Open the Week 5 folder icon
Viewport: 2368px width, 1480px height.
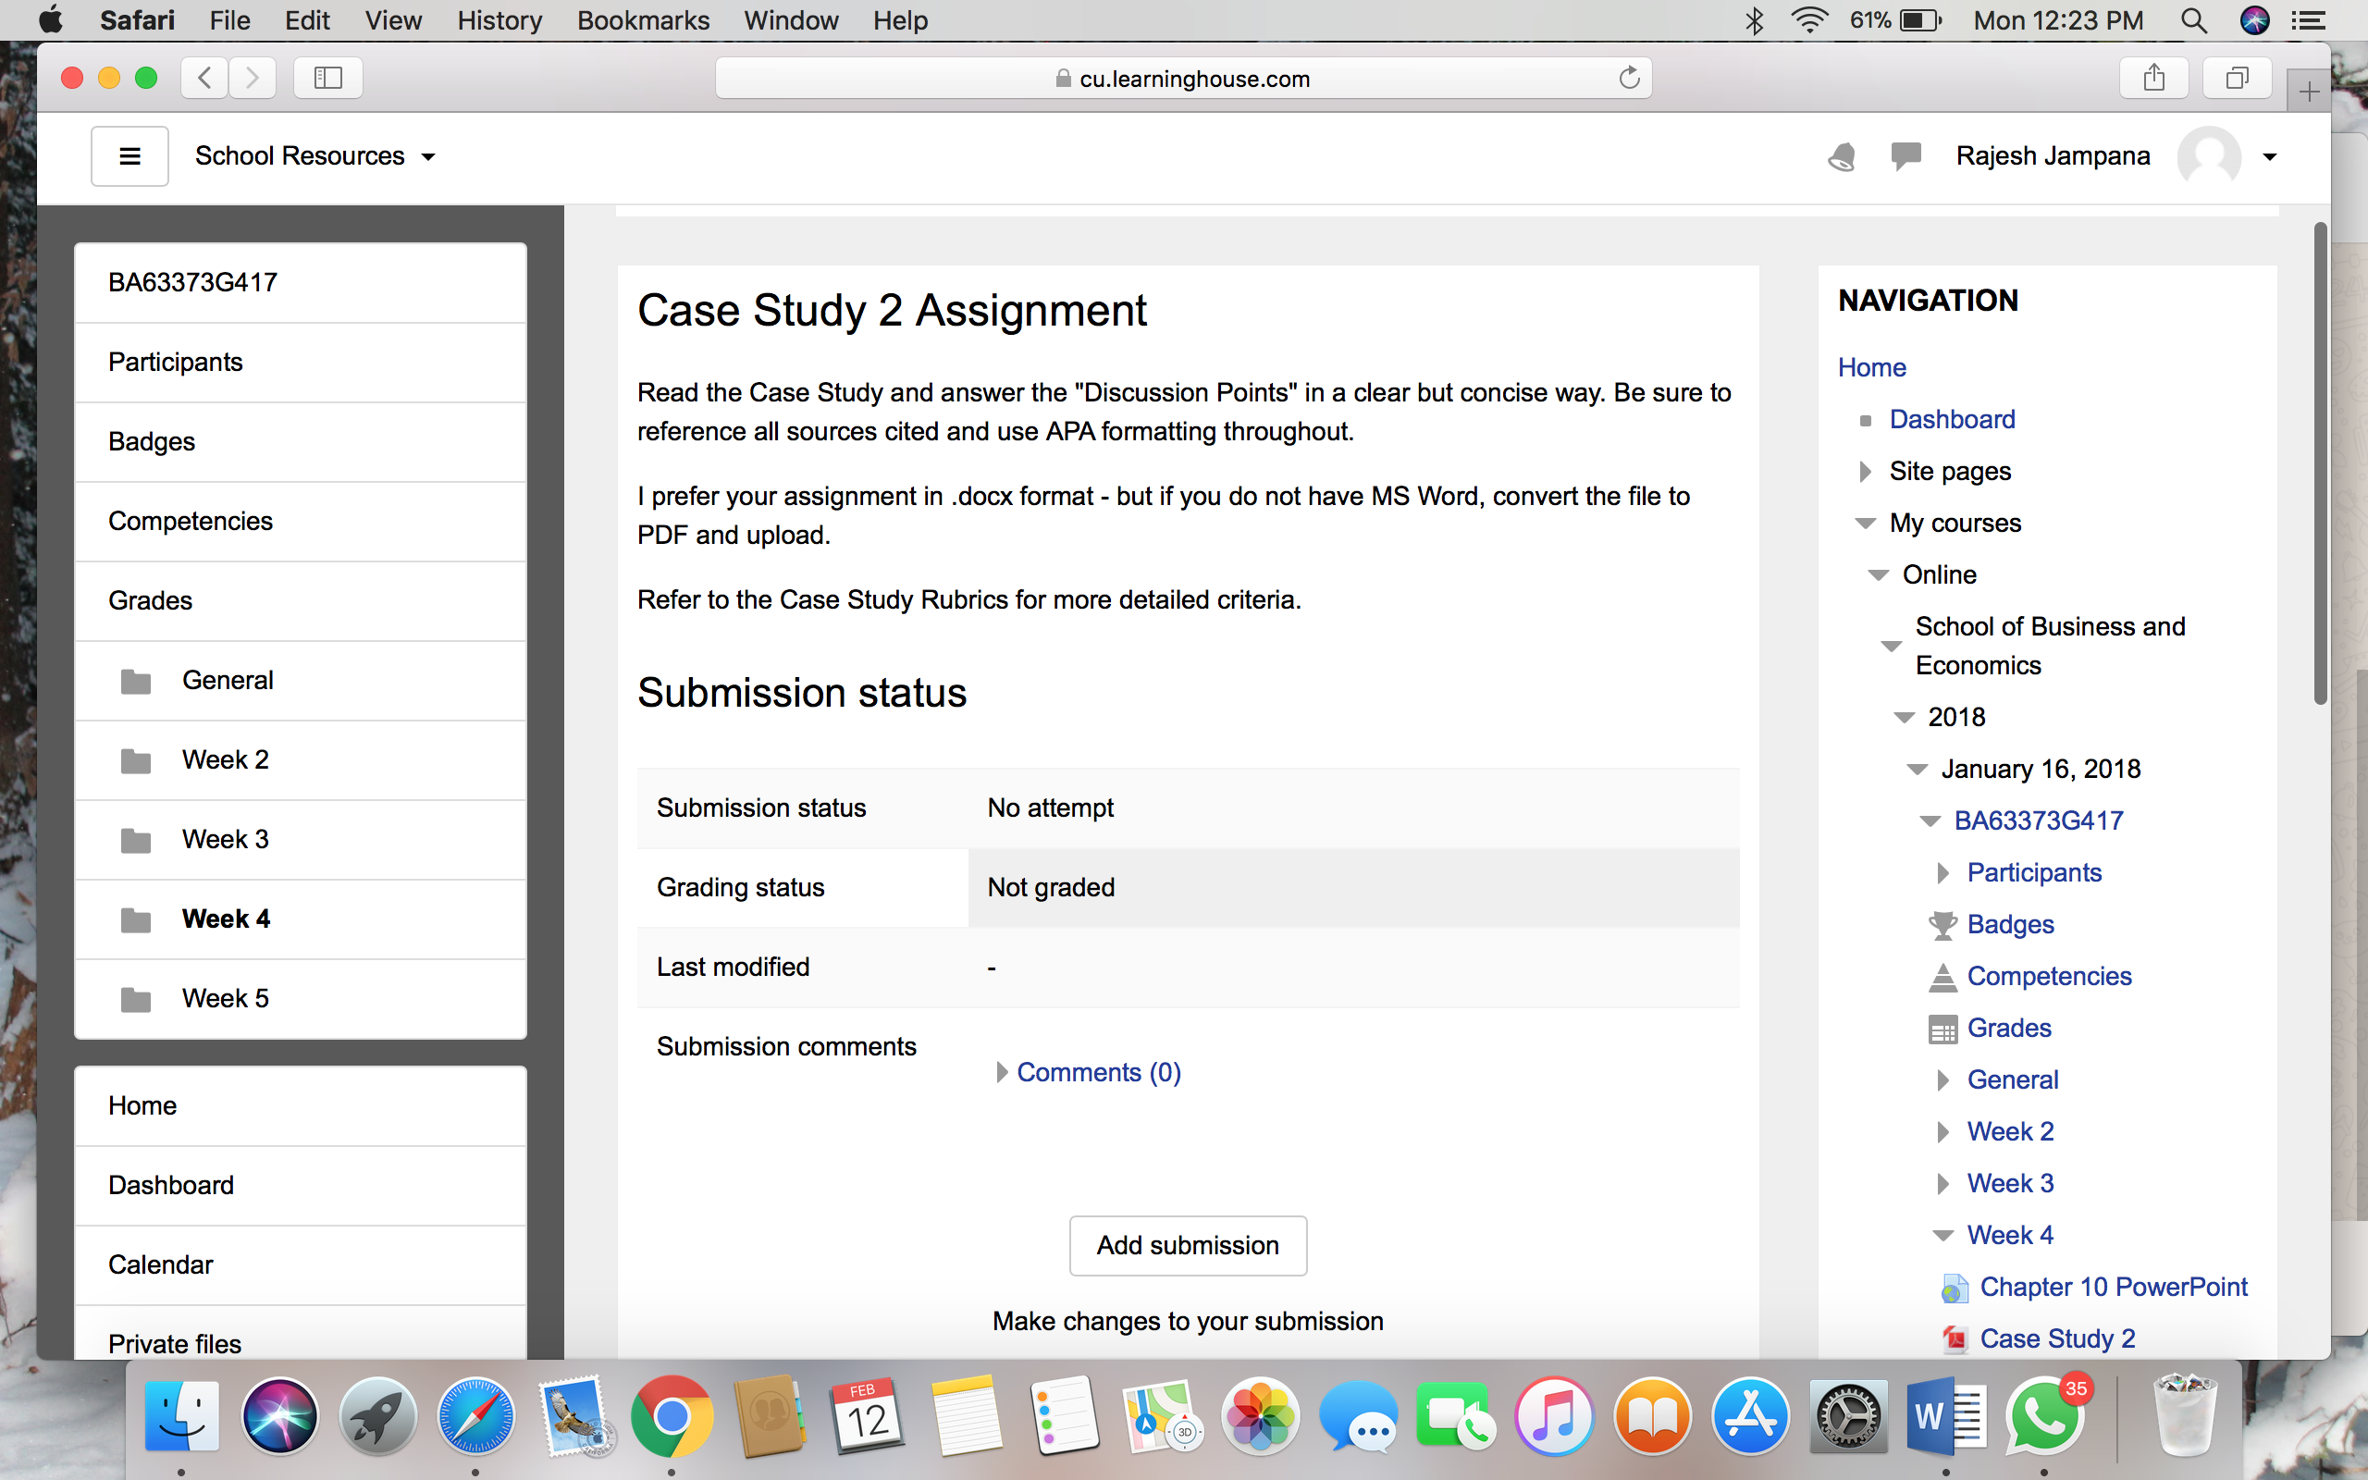136,999
